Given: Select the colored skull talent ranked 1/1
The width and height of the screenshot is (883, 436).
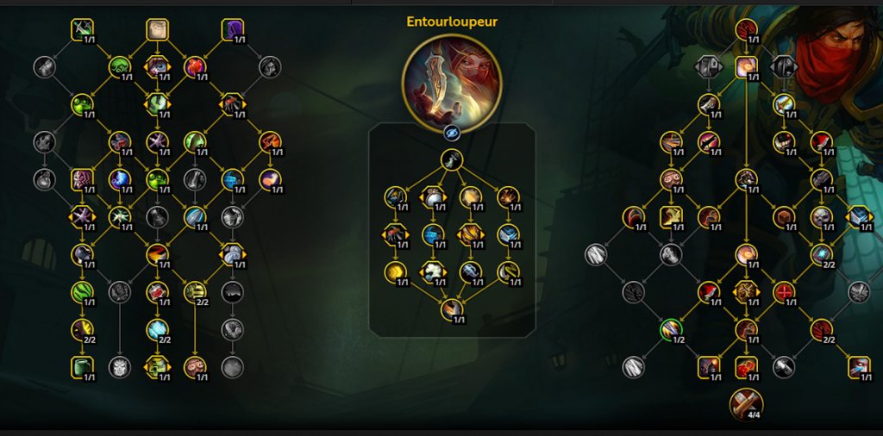Looking at the screenshot, I should pyautogui.click(x=821, y=217).
